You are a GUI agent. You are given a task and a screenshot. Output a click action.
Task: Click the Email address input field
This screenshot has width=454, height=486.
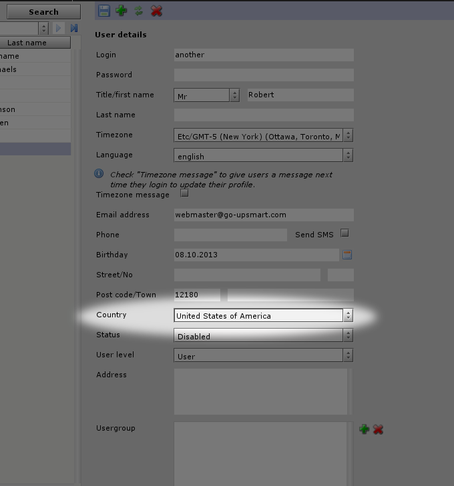point(263,215)
